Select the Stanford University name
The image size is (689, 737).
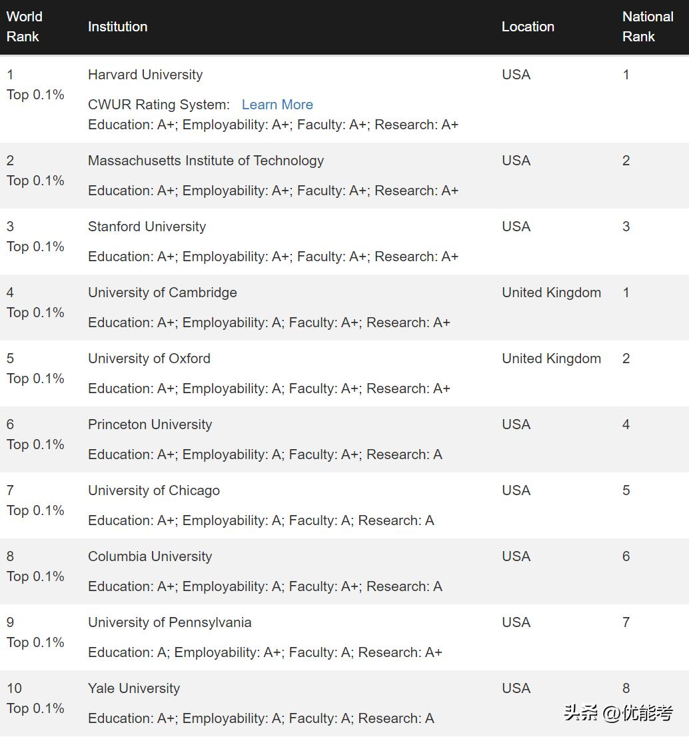click(147, 227)
